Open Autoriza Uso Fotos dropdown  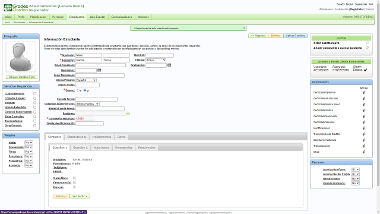[355, 169]
